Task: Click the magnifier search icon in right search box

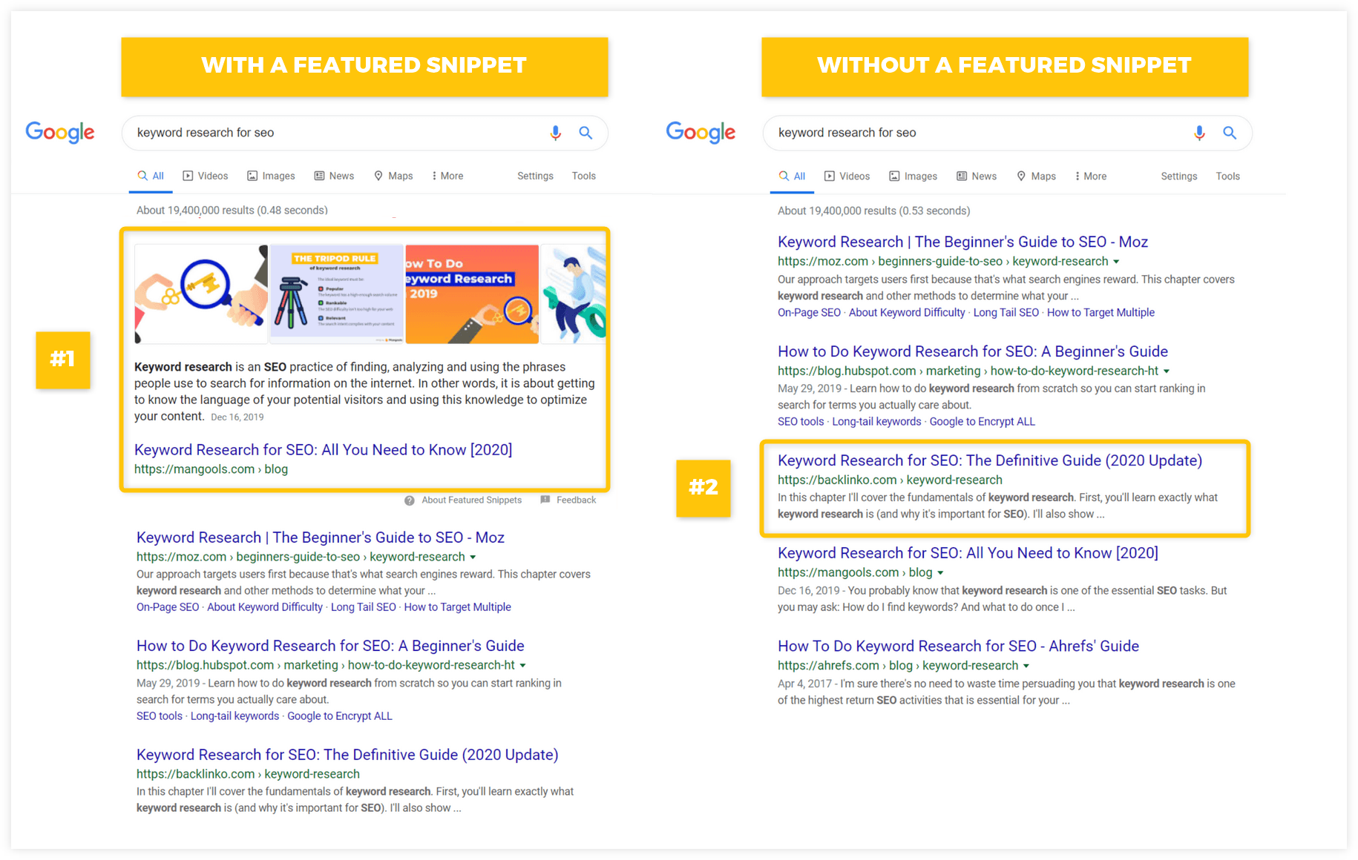Action: pyautogui.click(x=1230, y=133)
